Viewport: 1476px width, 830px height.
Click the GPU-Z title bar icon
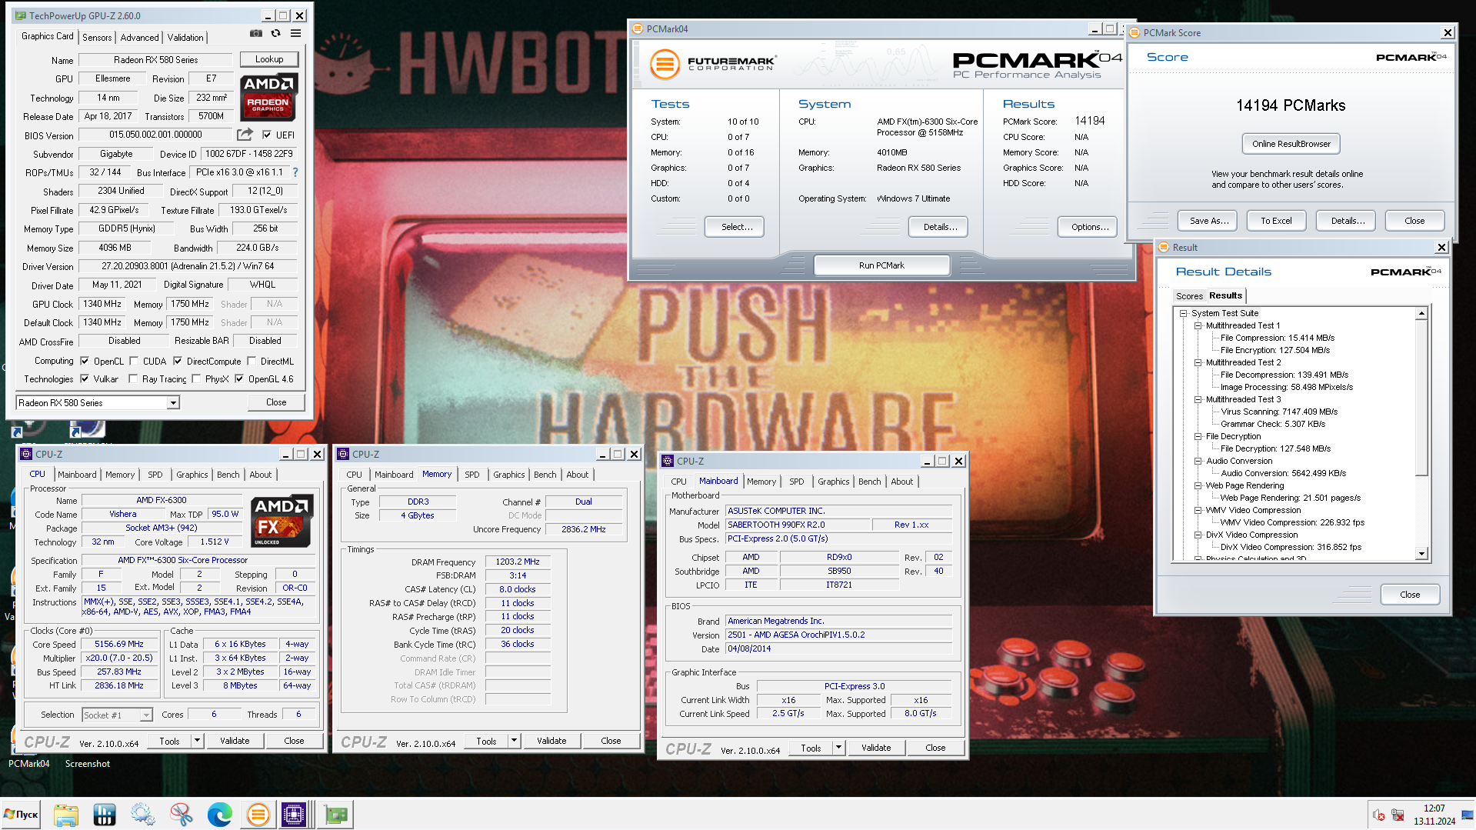21,15
